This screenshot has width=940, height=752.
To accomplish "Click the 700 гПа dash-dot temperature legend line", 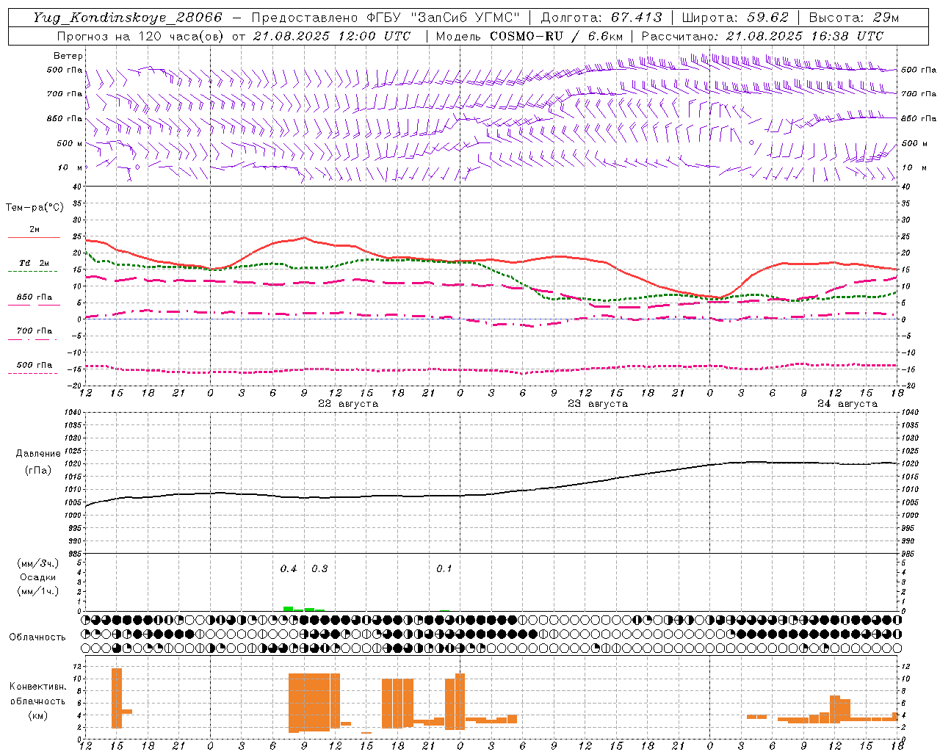I will tap(32, 339).
